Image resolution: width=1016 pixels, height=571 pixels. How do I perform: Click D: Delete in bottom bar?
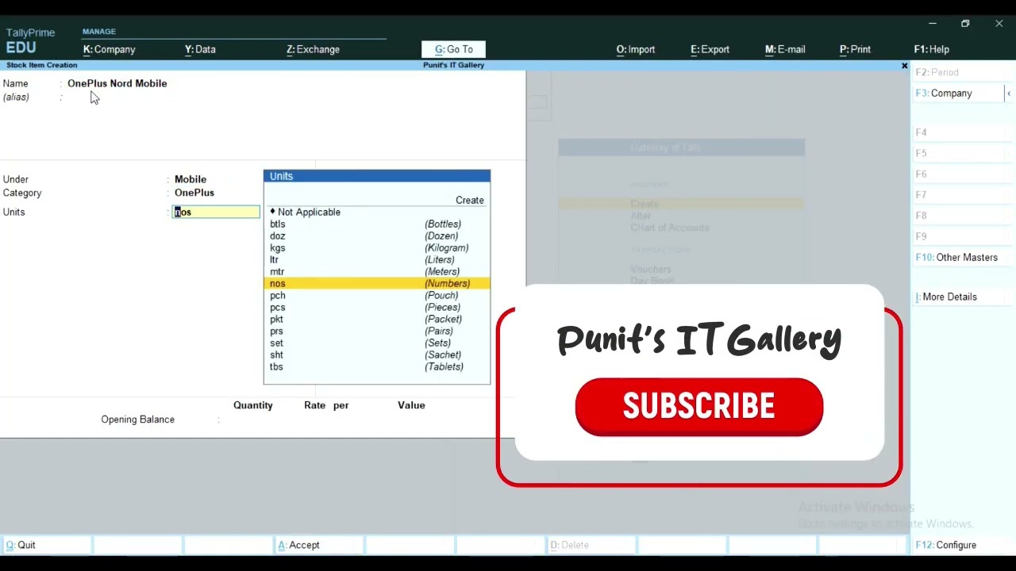[x=591, y=545]
